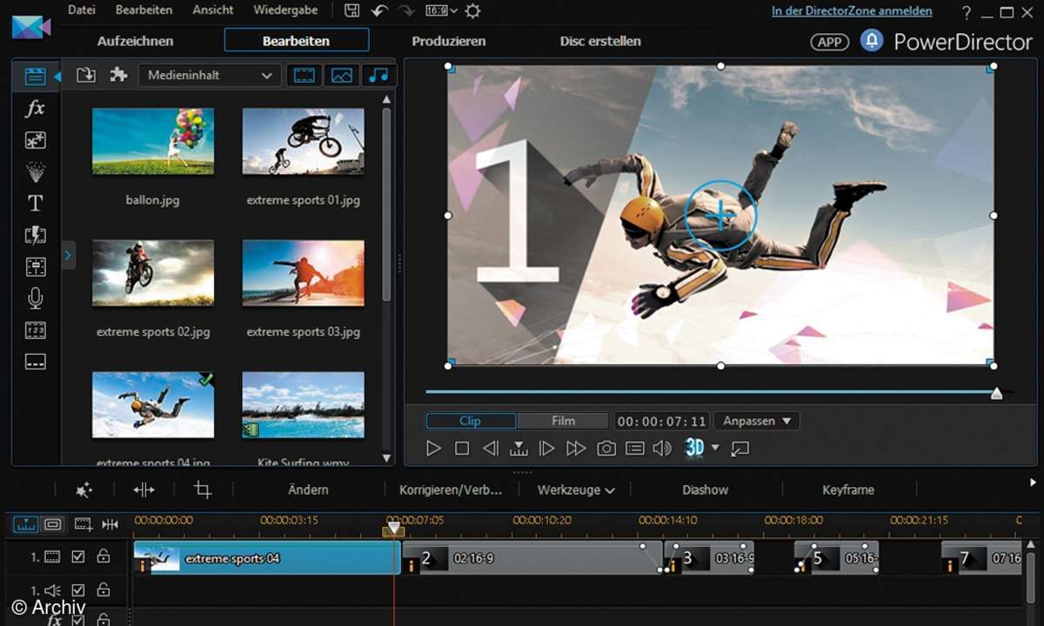Switch preview to Clip mode

471,421
